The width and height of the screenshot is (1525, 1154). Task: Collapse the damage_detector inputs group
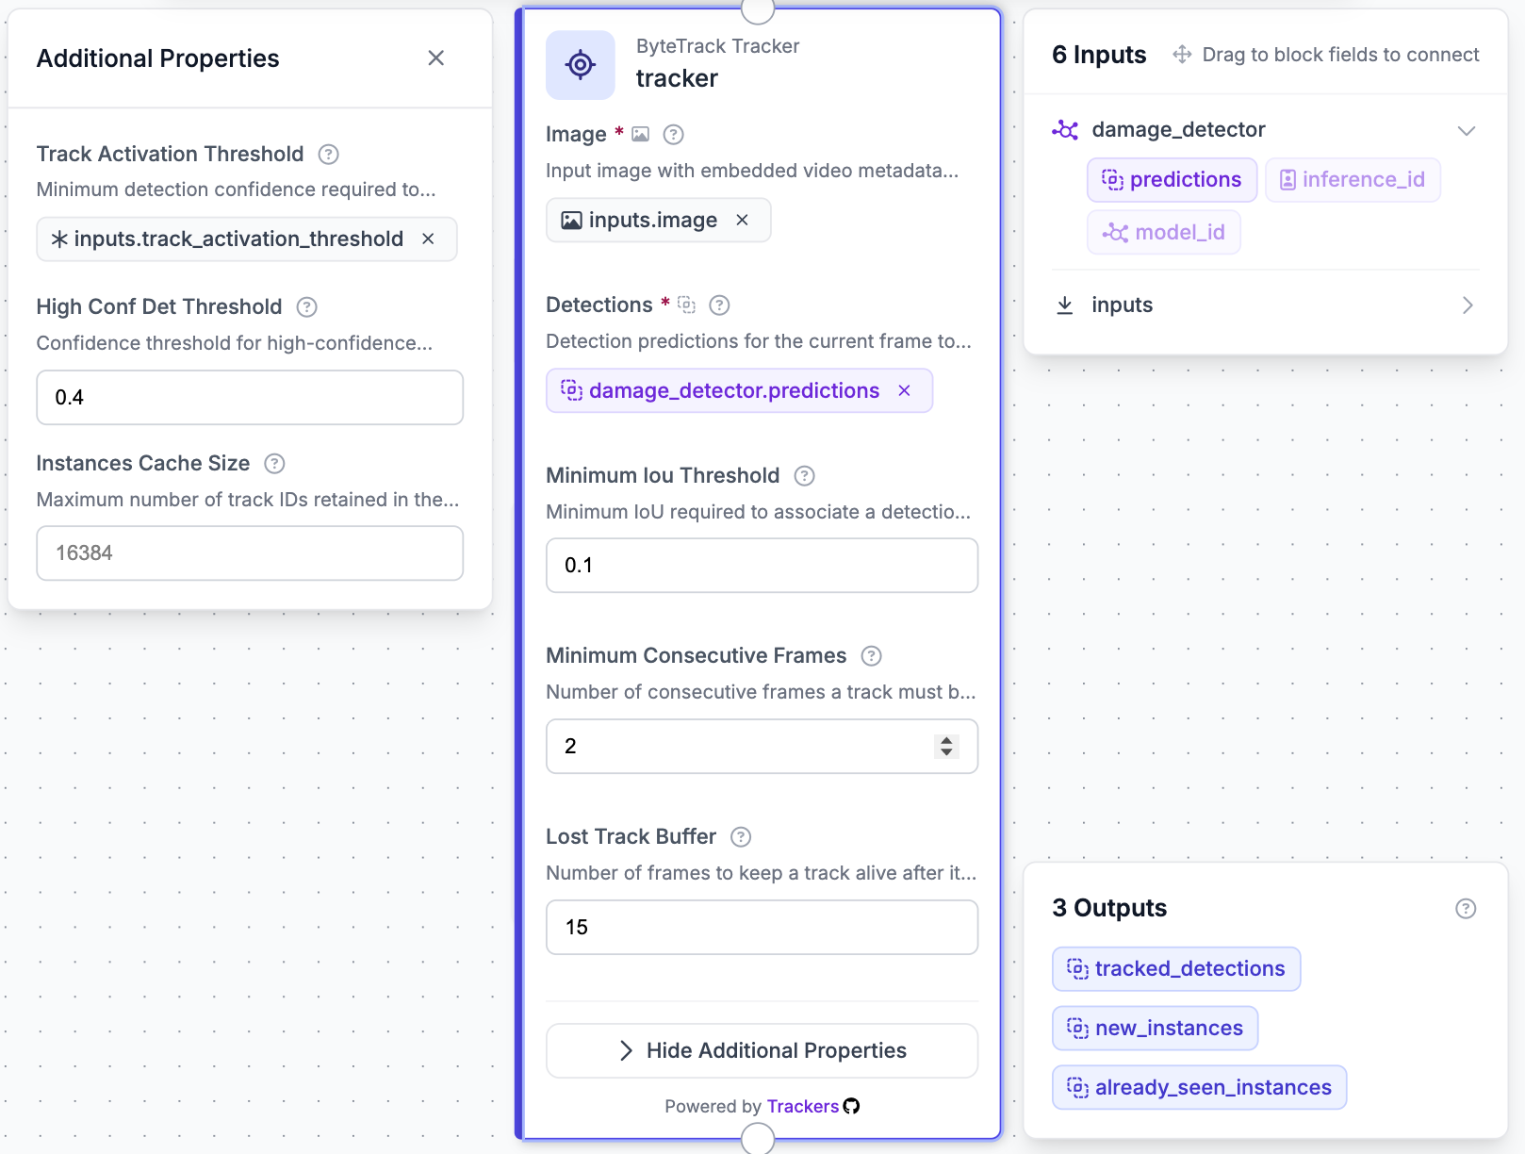[1467, 130]
